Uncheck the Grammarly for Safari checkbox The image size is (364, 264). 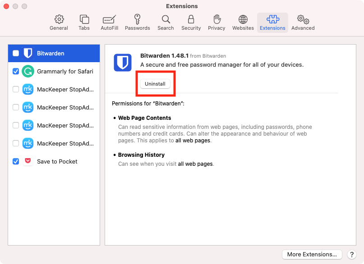coord(16,71)
